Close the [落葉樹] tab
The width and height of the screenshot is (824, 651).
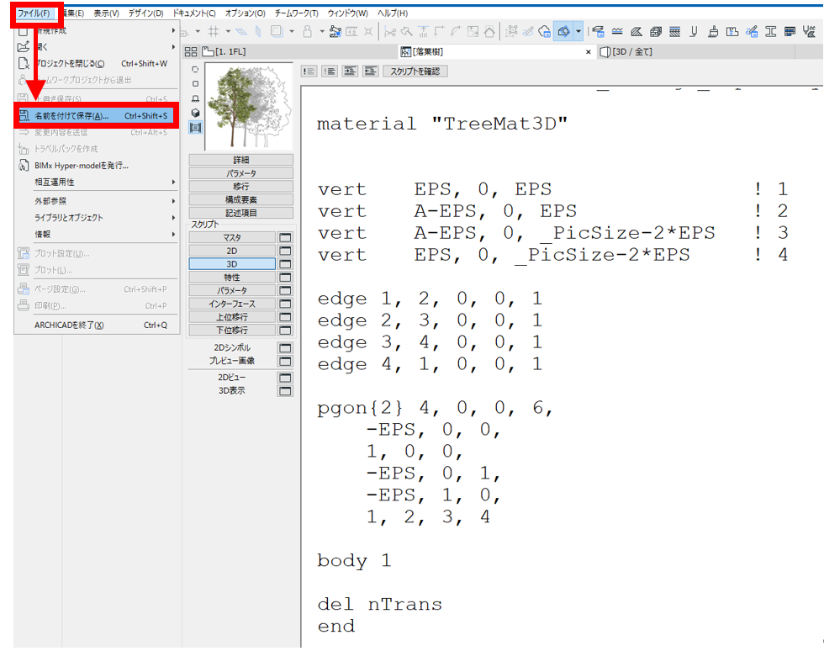(x=588, y=51)
